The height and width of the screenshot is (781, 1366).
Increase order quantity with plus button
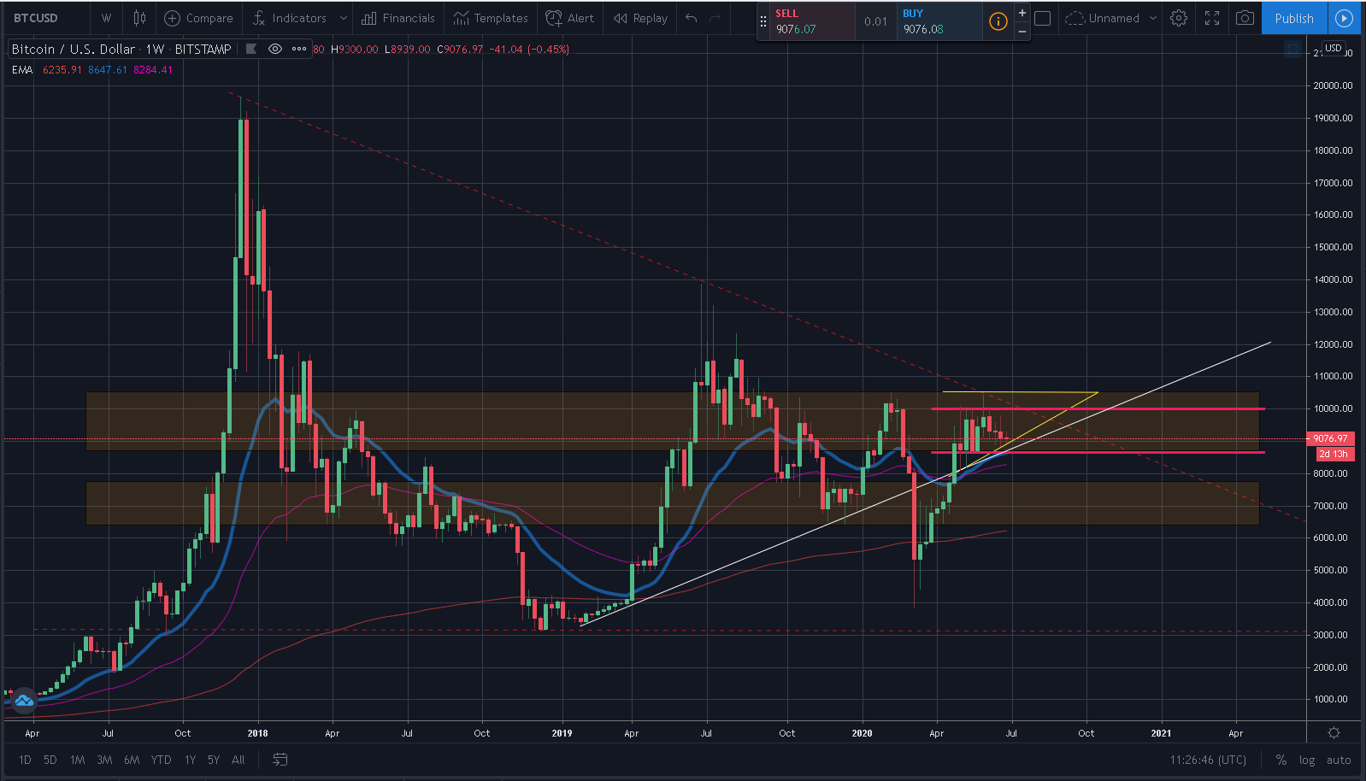(1022, 13)
